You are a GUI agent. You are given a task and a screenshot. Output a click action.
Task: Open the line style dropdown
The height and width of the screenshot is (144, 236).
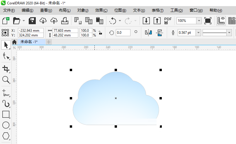(229, 33)
